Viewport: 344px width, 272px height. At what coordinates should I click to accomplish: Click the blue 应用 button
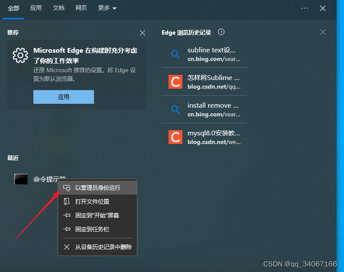64,97
